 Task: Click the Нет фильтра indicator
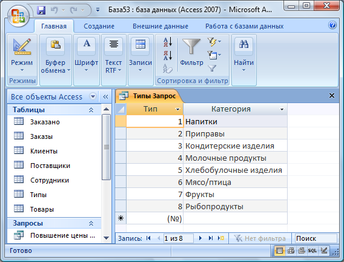pyautogui.click(x=260, y=238)
